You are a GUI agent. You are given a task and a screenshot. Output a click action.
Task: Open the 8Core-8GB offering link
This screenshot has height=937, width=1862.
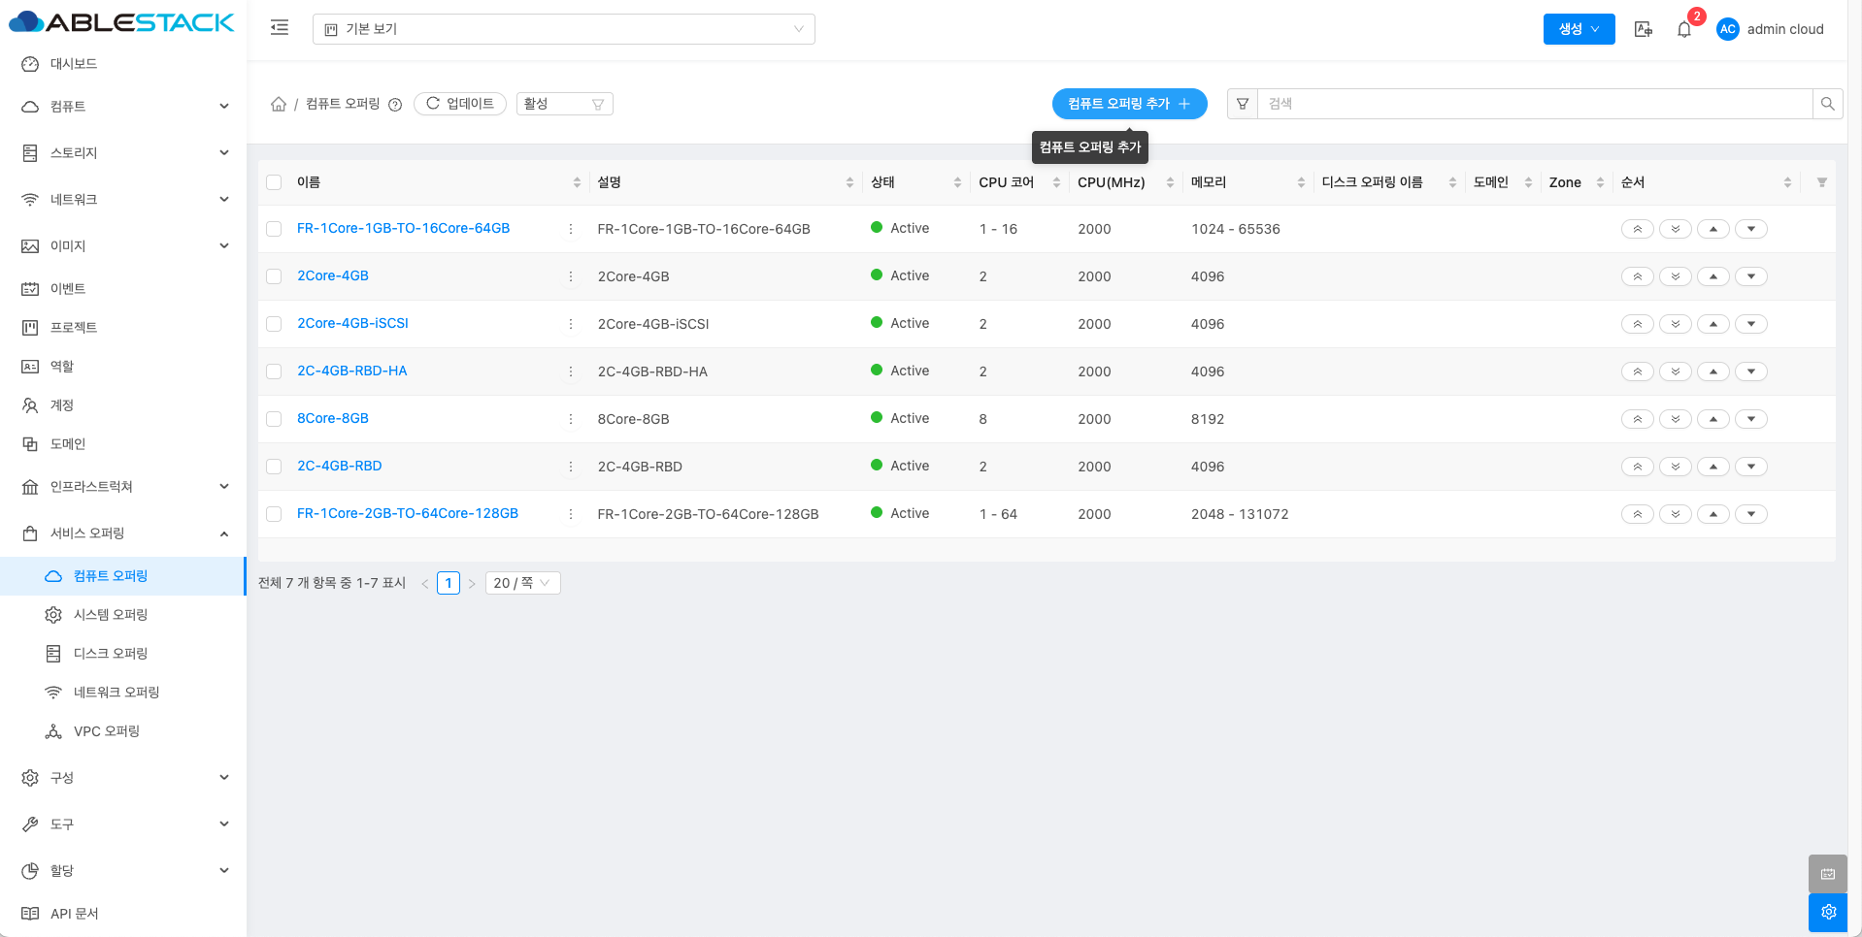333,418
